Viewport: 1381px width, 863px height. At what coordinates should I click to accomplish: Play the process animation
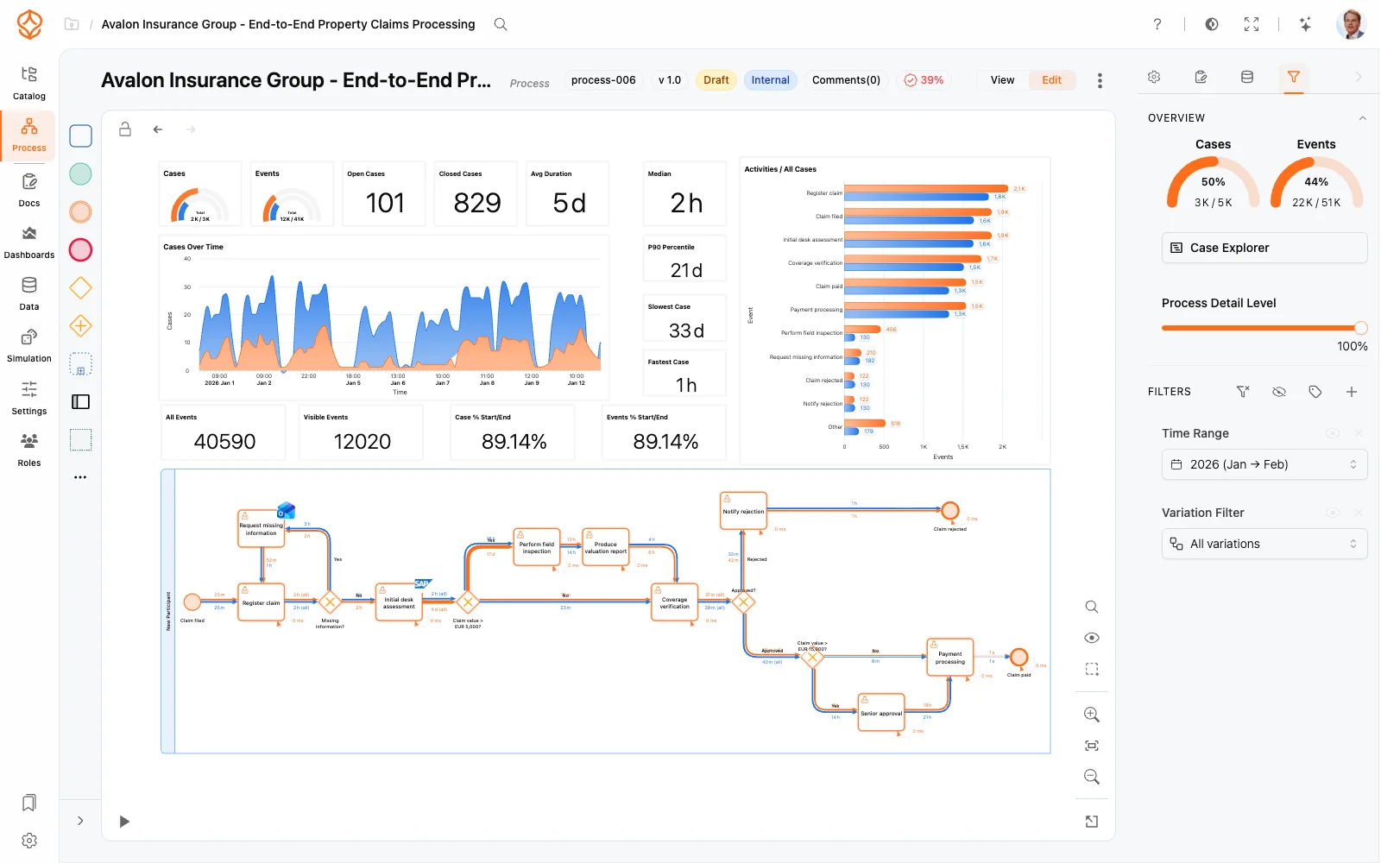point(124,822)
